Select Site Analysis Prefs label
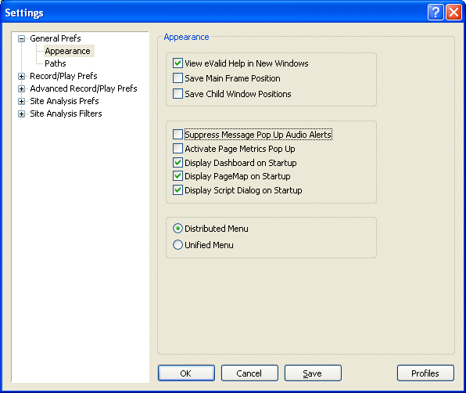The width and height of the screenshot is (466, 393). point(64,101)
